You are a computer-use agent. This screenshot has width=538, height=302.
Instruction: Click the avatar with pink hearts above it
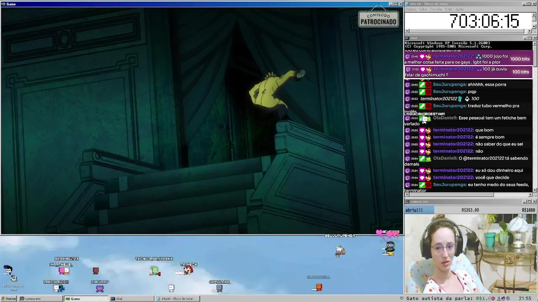[x=390, y=248]
